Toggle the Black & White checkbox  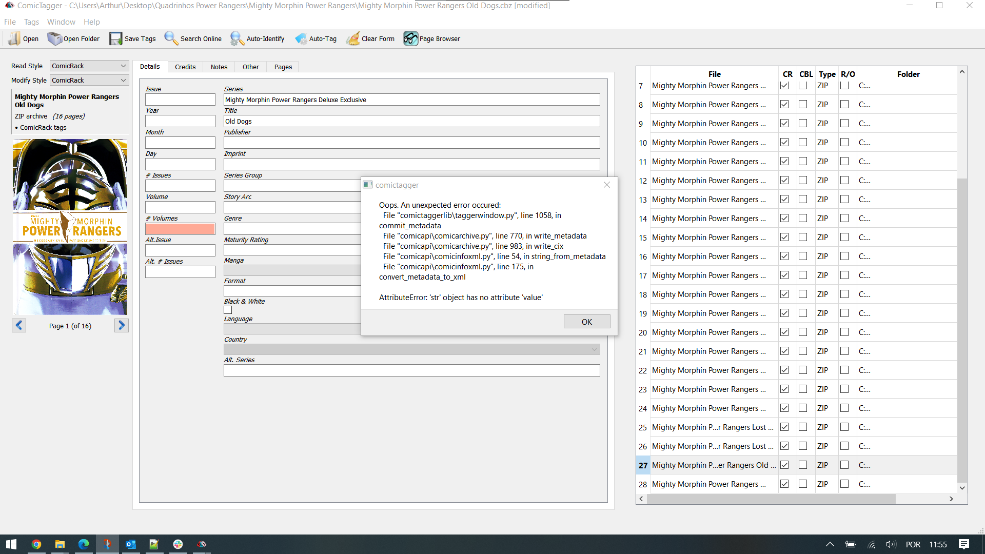228,310
